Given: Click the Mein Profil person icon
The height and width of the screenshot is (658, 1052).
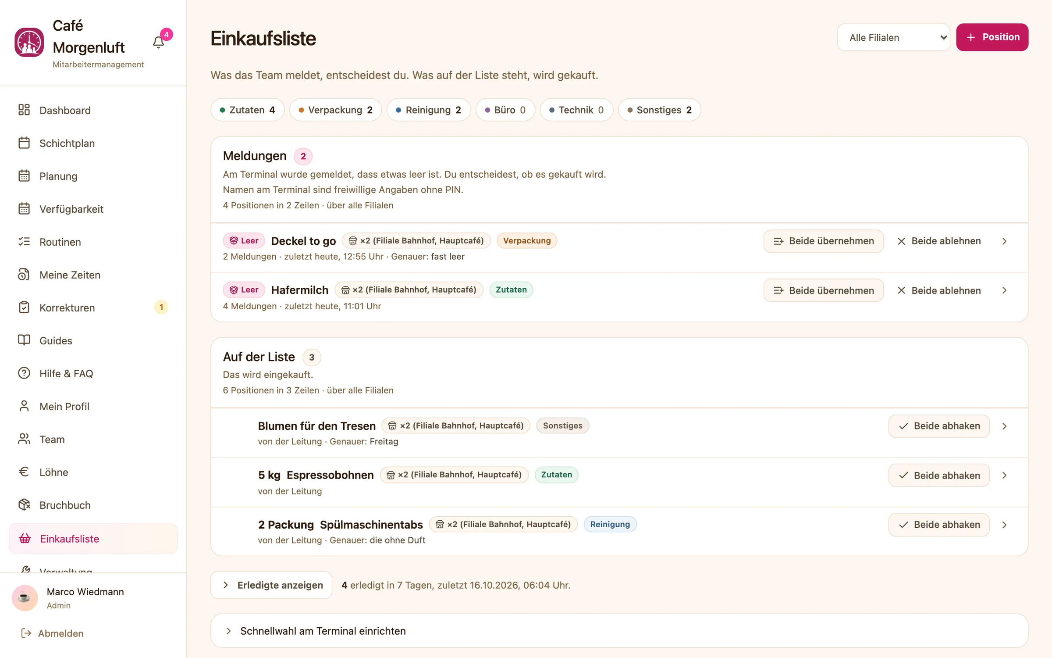Looking at the screenshot, I should [x=24, y=406].
